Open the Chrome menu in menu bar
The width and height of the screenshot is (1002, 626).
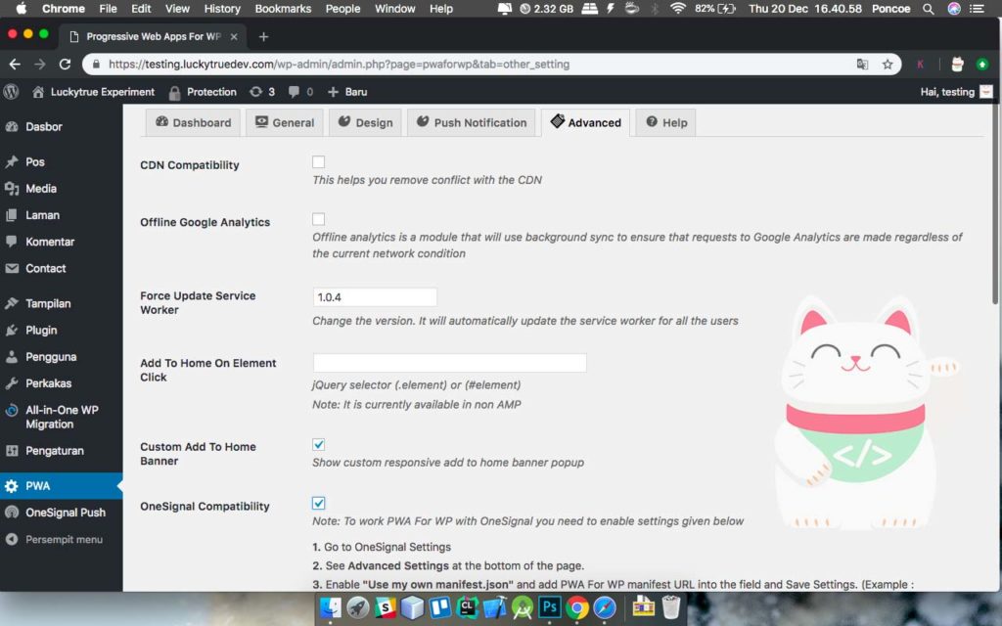(64, 9)
